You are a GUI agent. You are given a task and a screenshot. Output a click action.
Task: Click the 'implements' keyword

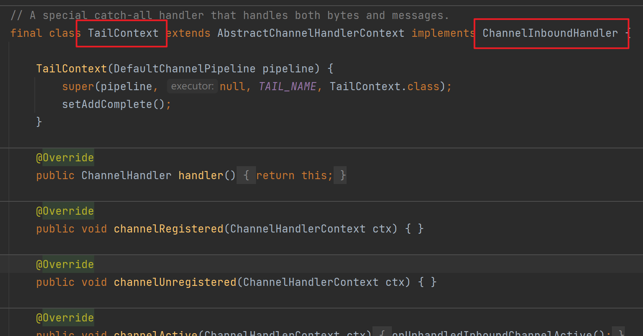[443, 33]
